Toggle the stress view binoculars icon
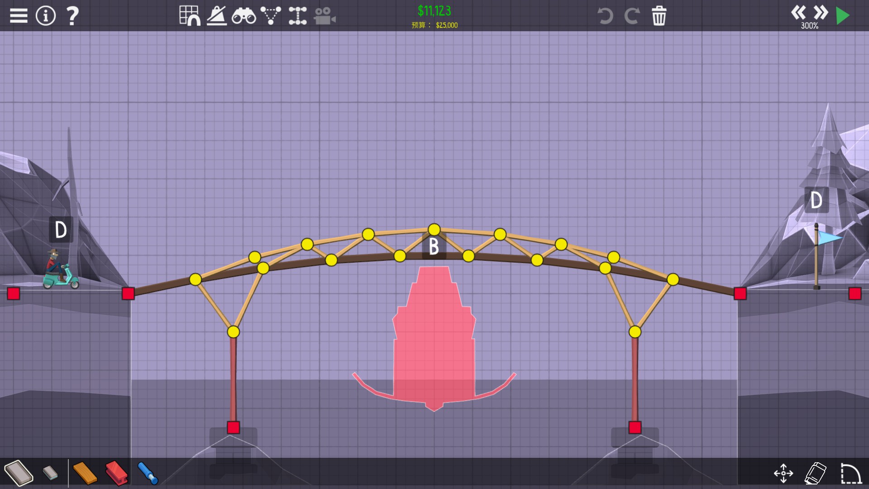Viewport: 869px width, 489px height. point(244,16)
